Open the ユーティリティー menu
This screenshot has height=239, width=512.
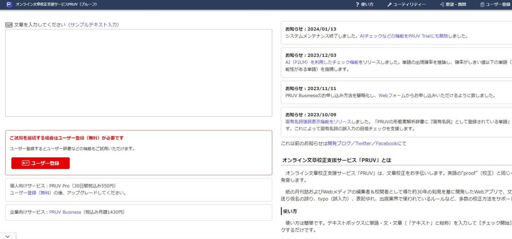coord(407,4)
